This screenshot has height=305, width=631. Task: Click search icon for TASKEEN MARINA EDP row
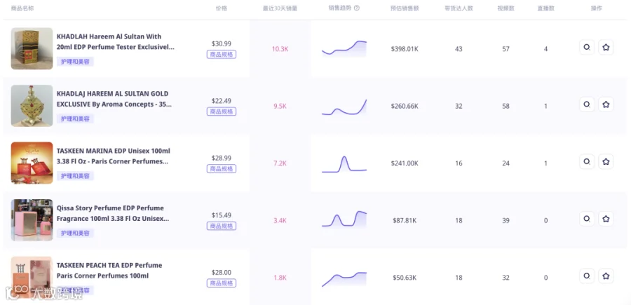[x=587, y=162]
